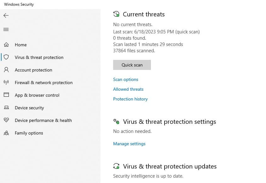View the Allowed threats link
The height and width of the screenshot is (183, 266).
point(128,89)
